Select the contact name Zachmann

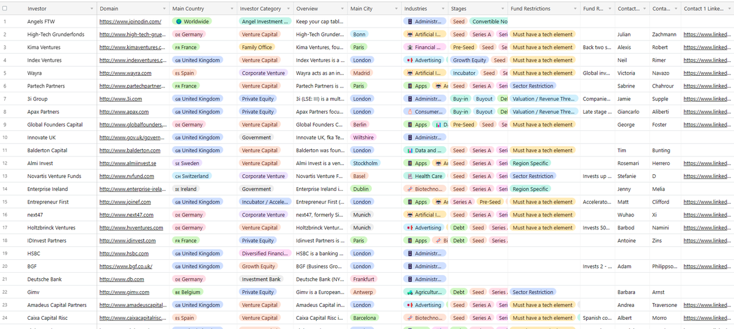[664, 34]
